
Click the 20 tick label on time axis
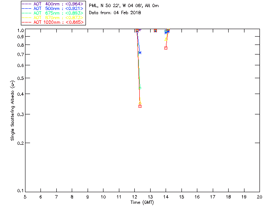click(x=259, y=196)
